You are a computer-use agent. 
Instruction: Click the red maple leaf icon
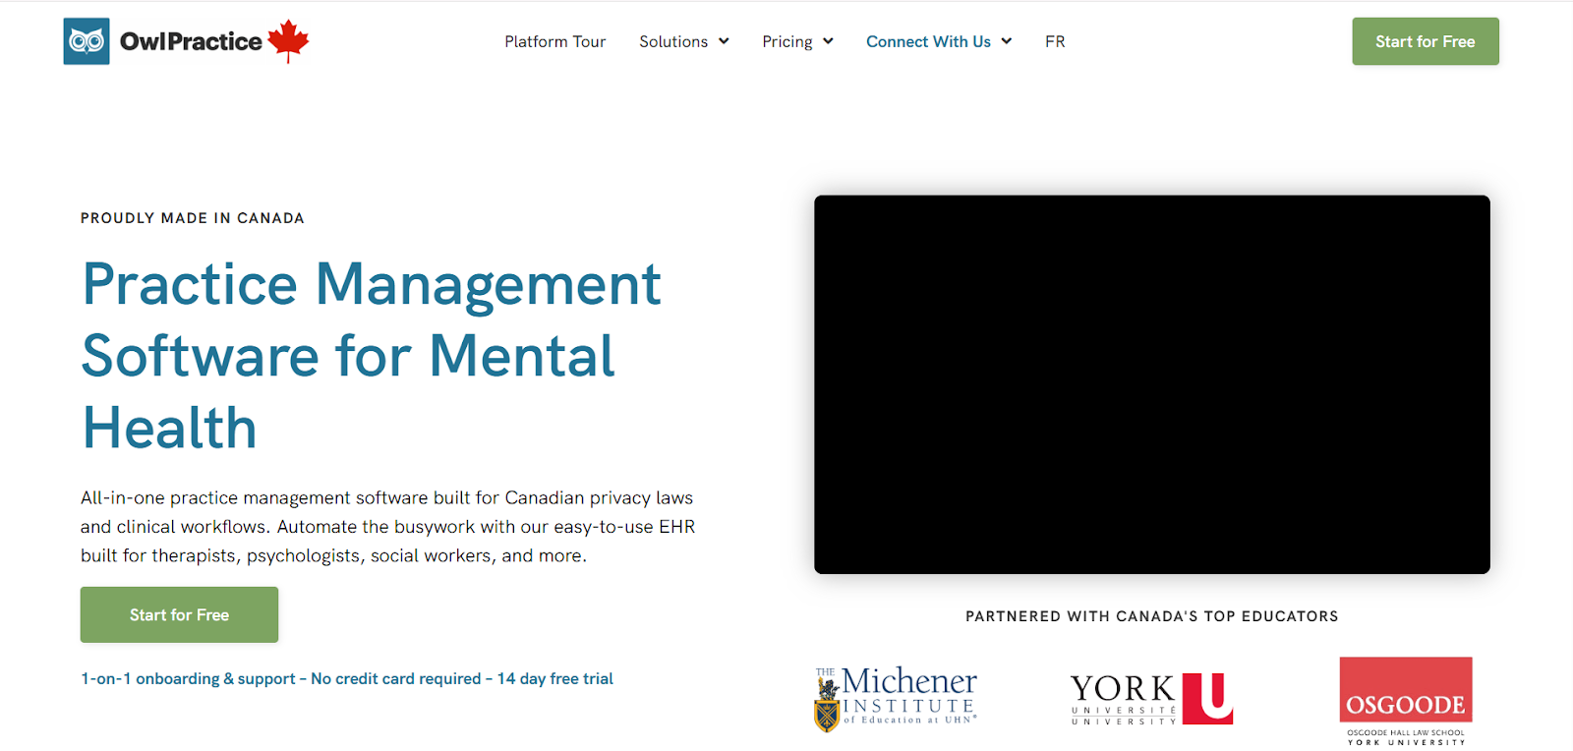288,41
